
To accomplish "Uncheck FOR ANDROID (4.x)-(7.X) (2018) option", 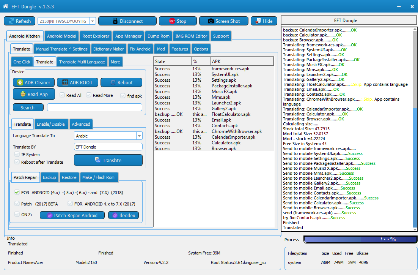I will 17,192.
